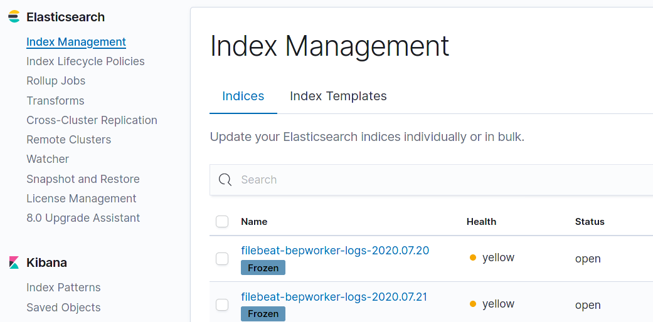Open Watcher from the sidebar
Viewport: 653px width, 322px height.
(48, 159)
